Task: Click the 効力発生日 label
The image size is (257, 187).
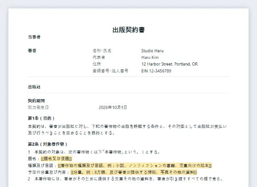Action: pos(38,107)
